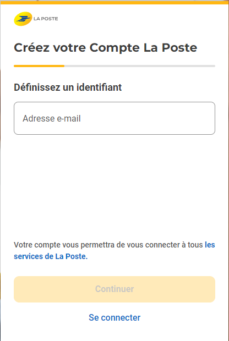This screenshot has height=341, width=229.
Task: Click the right end of the e-mail field
Action: pyautogui.click(x=209, y=118)
